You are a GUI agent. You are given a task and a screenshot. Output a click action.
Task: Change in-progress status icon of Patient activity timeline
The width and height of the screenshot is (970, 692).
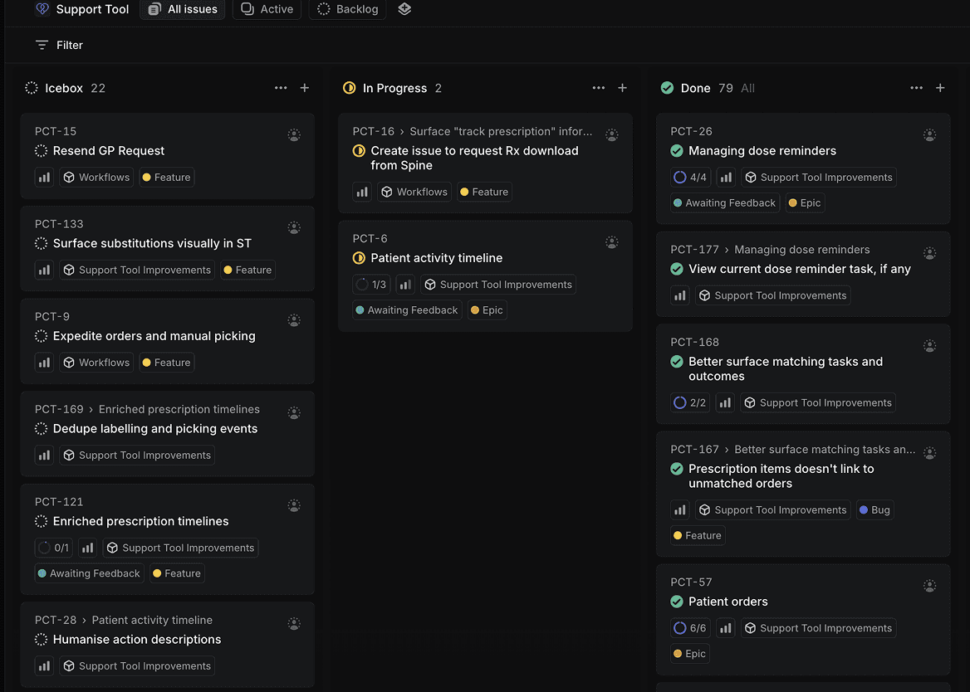coord(359,258)
